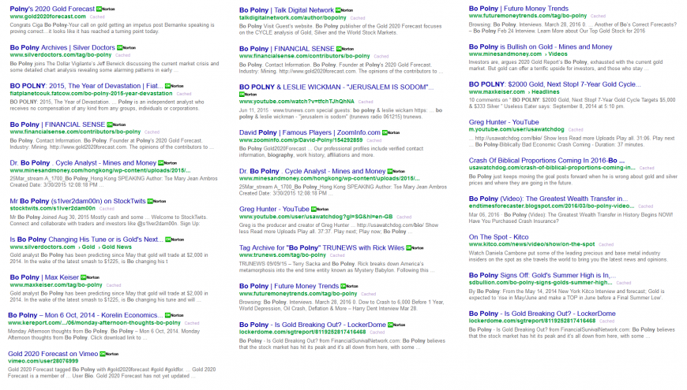This screenshot has width=687, height=390.
Task: Open David Polny Famous Players ZoomInfo link
Action: pos(310,132)
